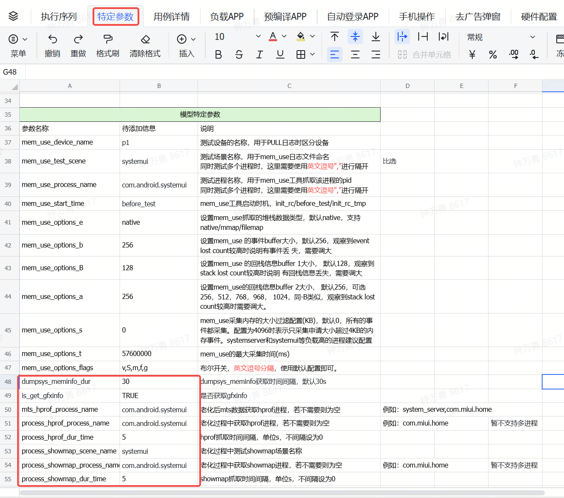Viewport: 564px width, 498px height.
Task: Switch to the 自动登录APP tab
Action: click(x=353, y=17)
